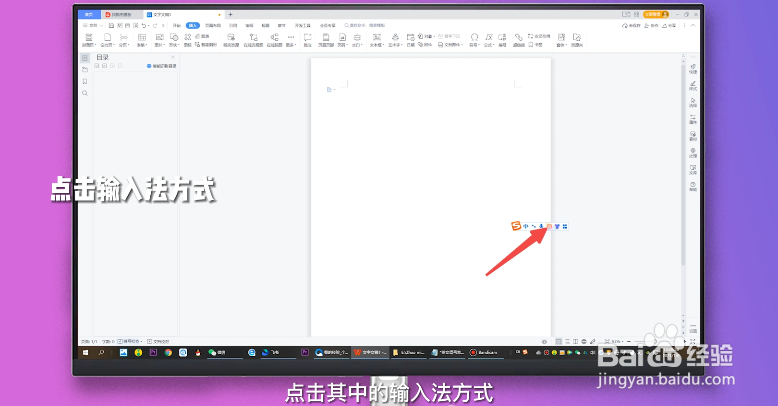778x406 pixels.
Task: Insert an 在线流程图 online flowchart
Action: click(x=254, y=40)
